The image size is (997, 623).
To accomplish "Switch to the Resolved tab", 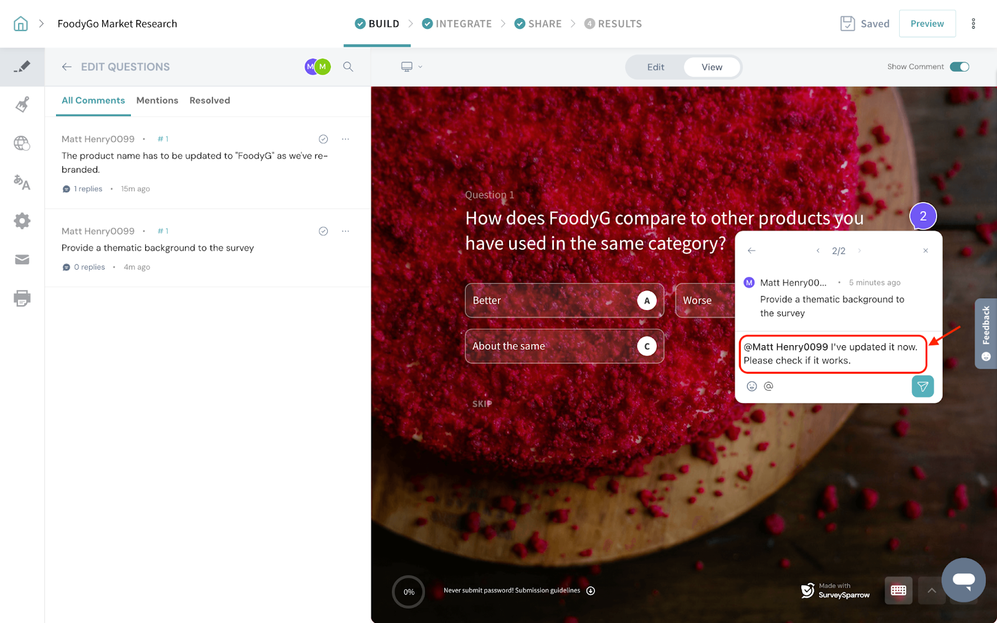I will pos(209,100).
